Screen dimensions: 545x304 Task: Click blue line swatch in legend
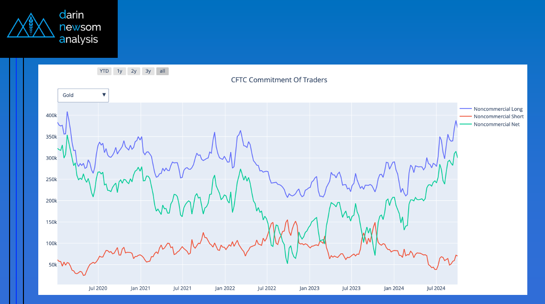(x=465, y=109)
